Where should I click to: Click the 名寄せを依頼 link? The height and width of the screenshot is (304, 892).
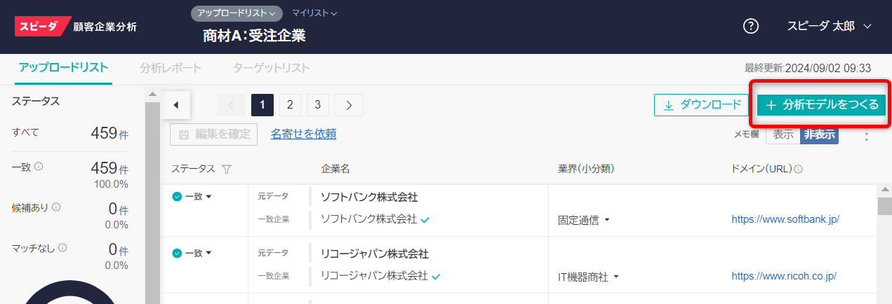coord(303,134)
